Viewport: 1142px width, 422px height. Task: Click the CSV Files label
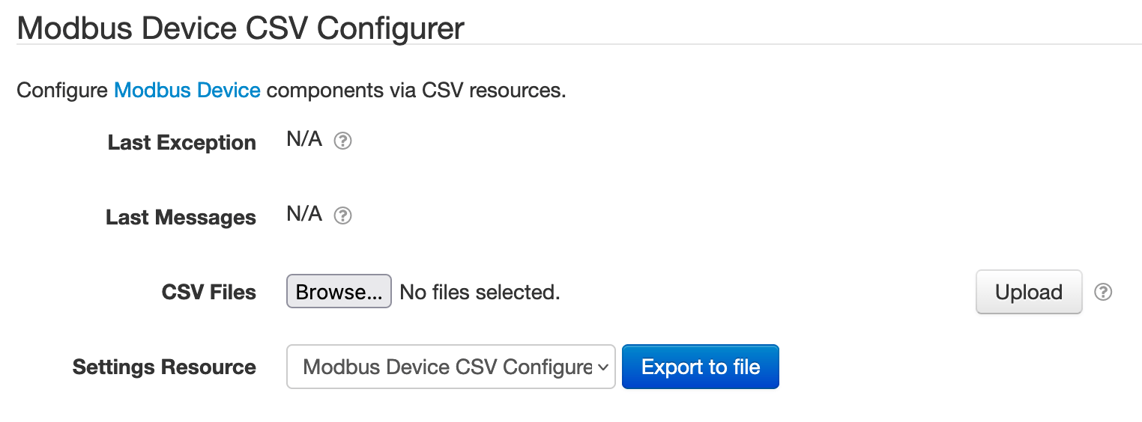coord(208,292)
